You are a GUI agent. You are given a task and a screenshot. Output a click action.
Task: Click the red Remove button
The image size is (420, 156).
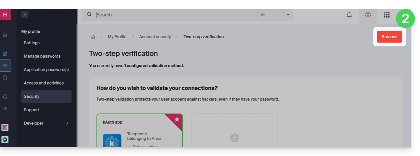[x=389, y=37]
